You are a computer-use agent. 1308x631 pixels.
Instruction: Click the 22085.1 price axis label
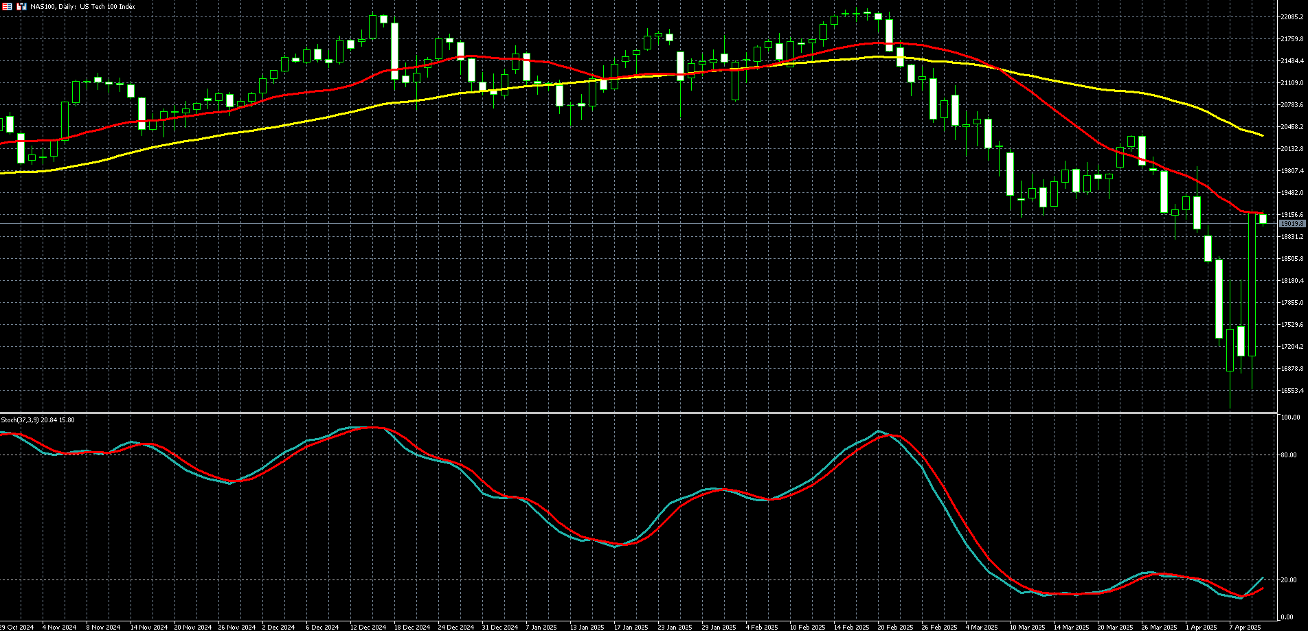[x=1292, y=17]
